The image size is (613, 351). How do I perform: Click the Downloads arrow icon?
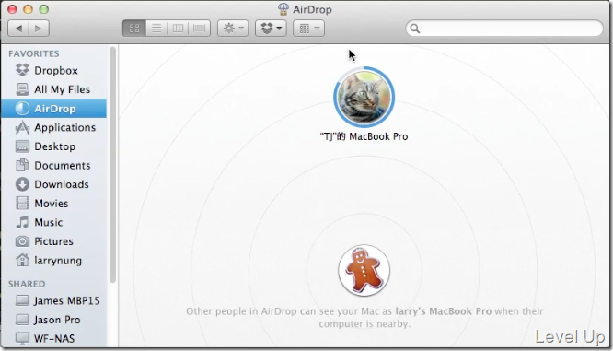click(x=22, y=184)
